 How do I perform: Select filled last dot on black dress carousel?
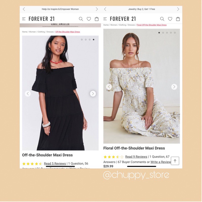pos(93,40)
